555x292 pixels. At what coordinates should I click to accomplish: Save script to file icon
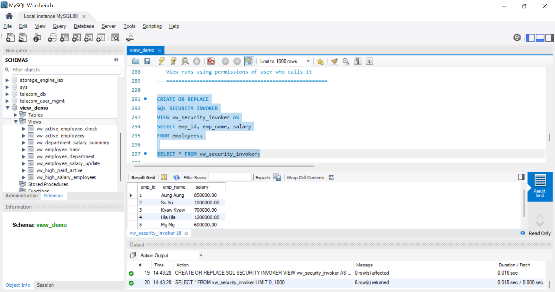coord(147,61)
